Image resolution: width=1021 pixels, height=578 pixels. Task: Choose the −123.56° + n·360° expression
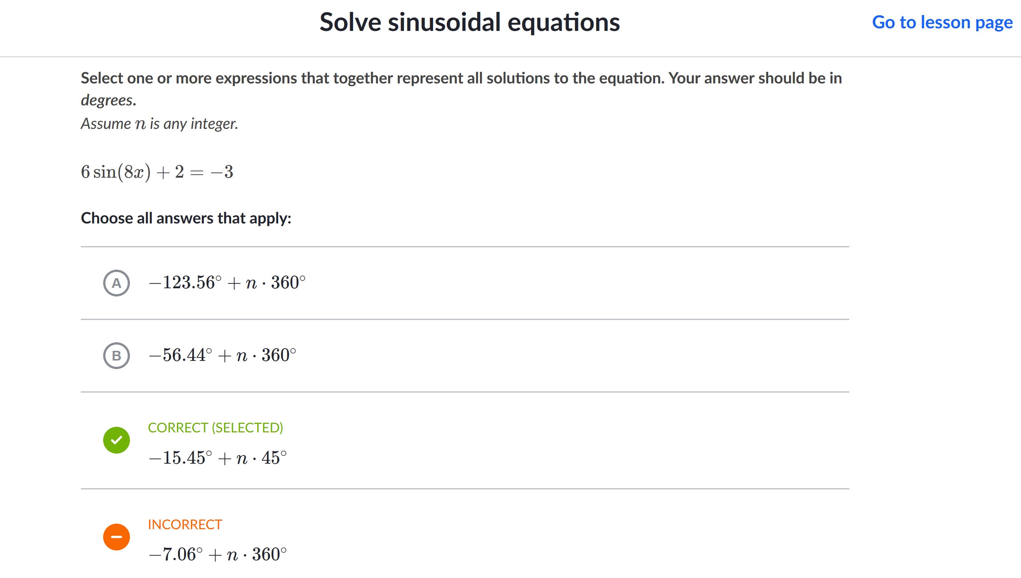[227, 283]
